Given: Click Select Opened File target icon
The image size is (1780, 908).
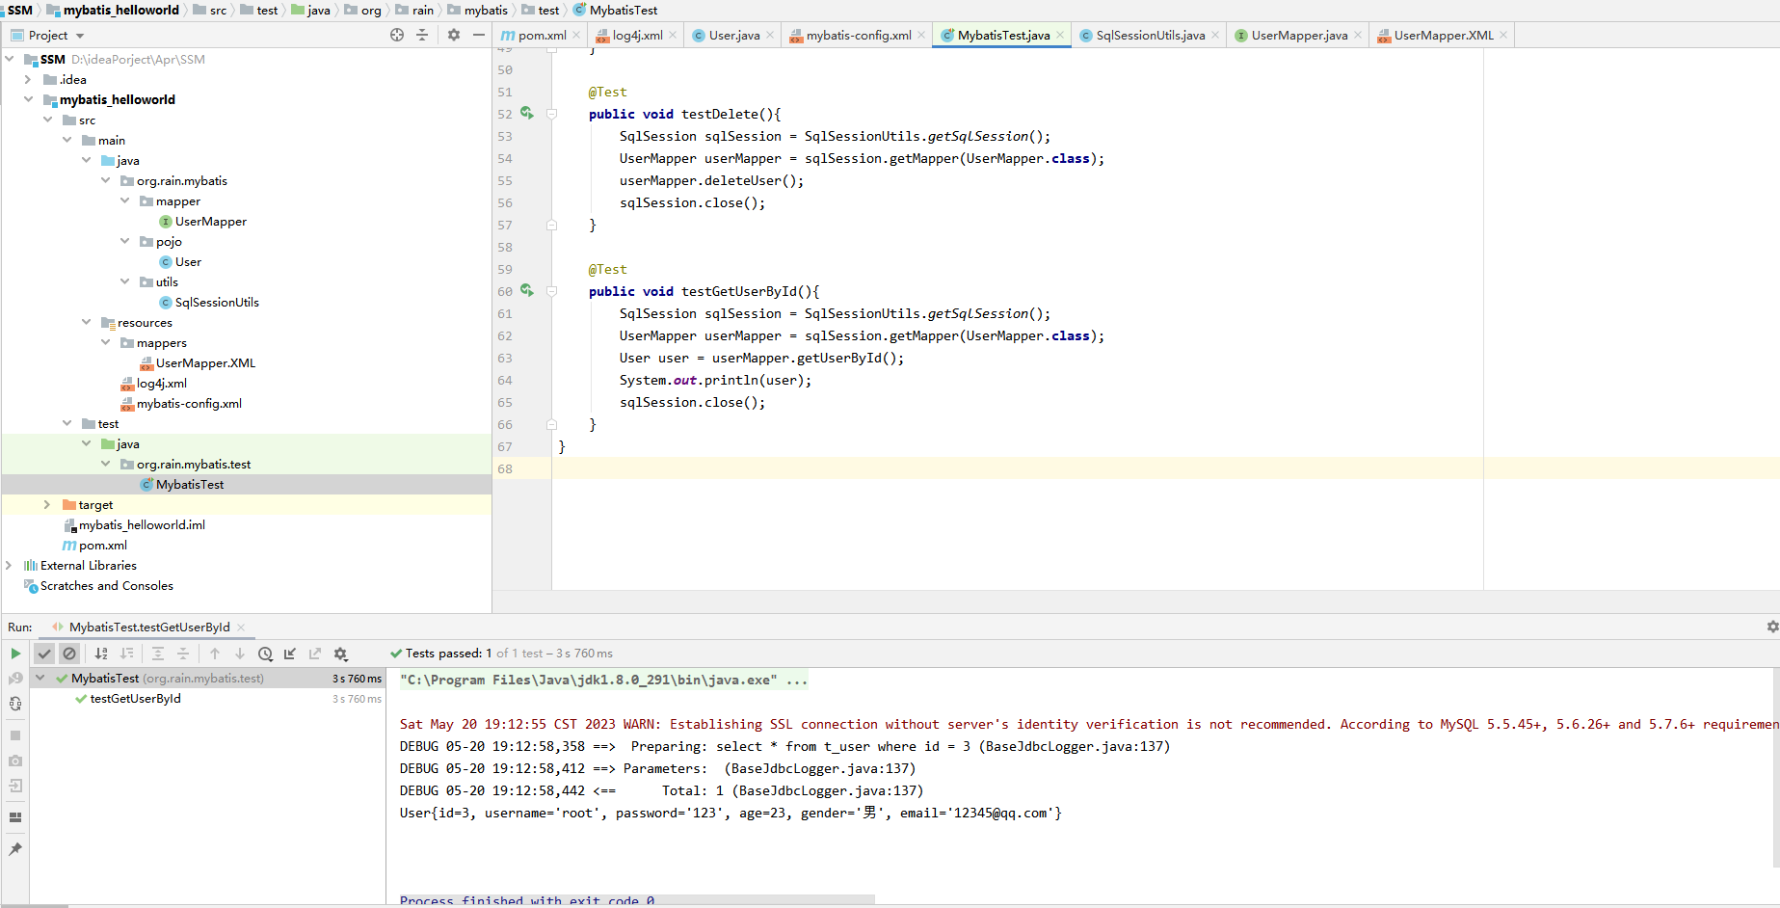Looking at the screenshot, I should point(397,35).
